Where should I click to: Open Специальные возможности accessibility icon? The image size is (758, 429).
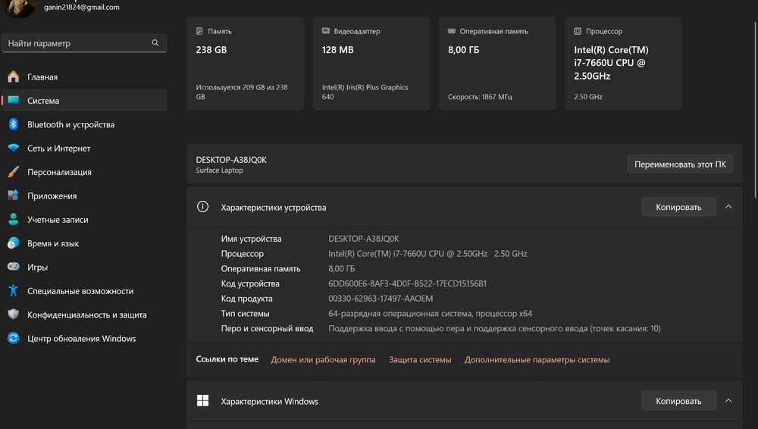[x=13, y=291]
